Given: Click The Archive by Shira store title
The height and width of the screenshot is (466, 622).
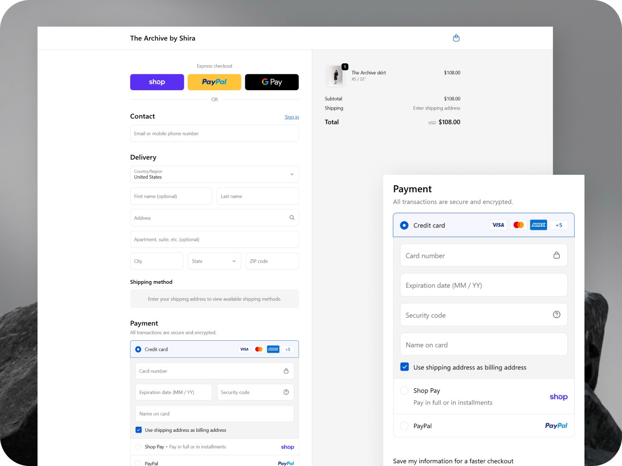Looking at the screenshot, I should [x=162, y=38].
